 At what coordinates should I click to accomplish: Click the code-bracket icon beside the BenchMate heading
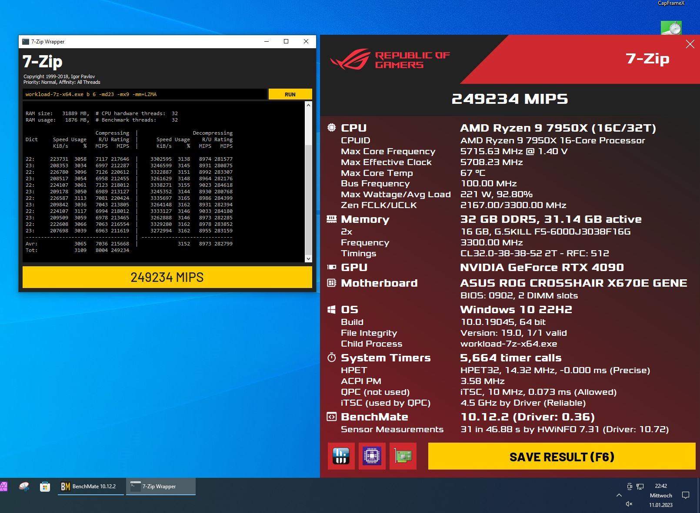[x=331, y=417]
